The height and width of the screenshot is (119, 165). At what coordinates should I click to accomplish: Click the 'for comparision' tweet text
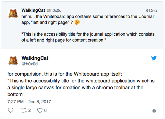tap(65, 74)
